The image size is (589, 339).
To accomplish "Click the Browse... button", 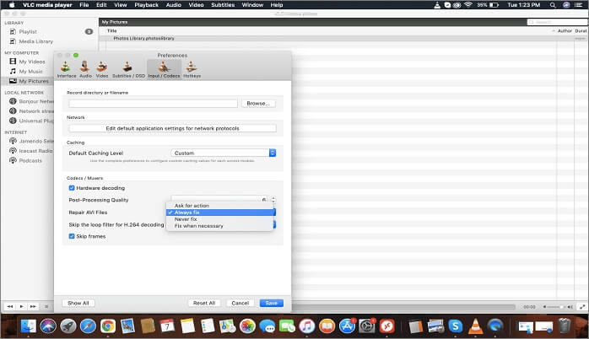I will 258,103.
